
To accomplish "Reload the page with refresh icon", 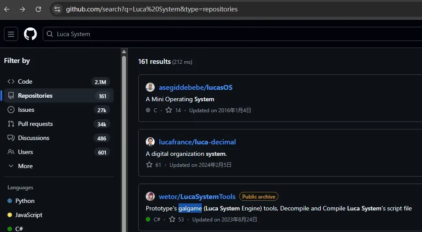I will (38, 9).
